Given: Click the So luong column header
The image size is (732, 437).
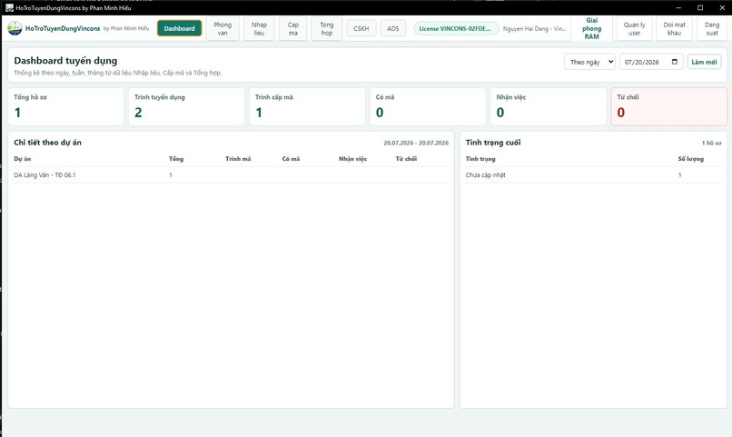Looking at the screenshot, I should click(x=691, y=159).
